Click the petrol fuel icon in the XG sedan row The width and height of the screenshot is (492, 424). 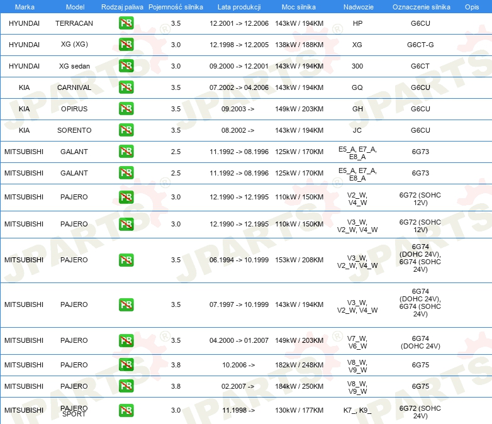(126, 66)
